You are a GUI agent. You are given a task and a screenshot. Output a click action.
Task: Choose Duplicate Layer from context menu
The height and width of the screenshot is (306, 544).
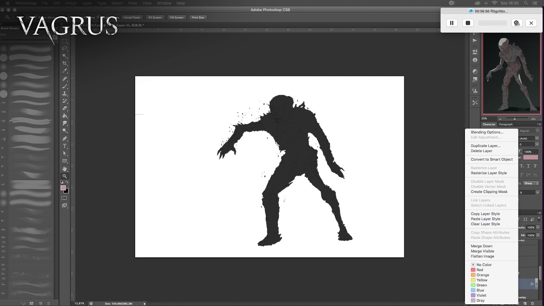pyautogui.click(x=486, y=146)
